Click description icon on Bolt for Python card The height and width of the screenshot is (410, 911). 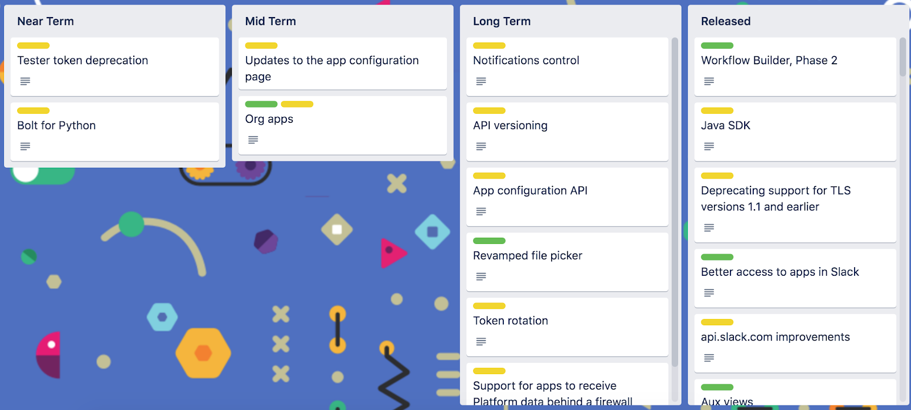point(25,146)
